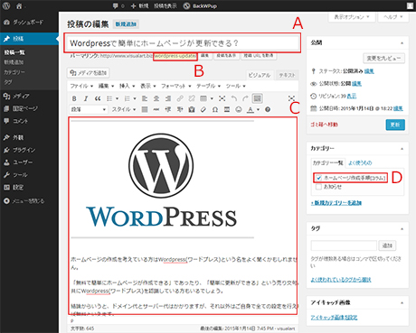Viewport: 416px width, 333px height.
Task: Align text left
Action: (x=145, y=98)
